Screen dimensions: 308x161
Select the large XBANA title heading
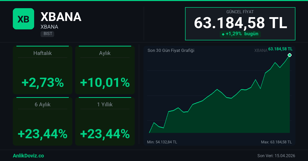coord(61,17)
